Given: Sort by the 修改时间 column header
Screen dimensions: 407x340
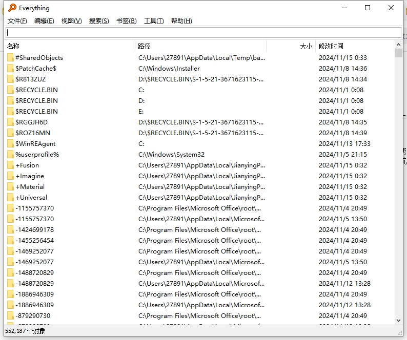Looking at the screenshot, I should [x=355, y=46].
